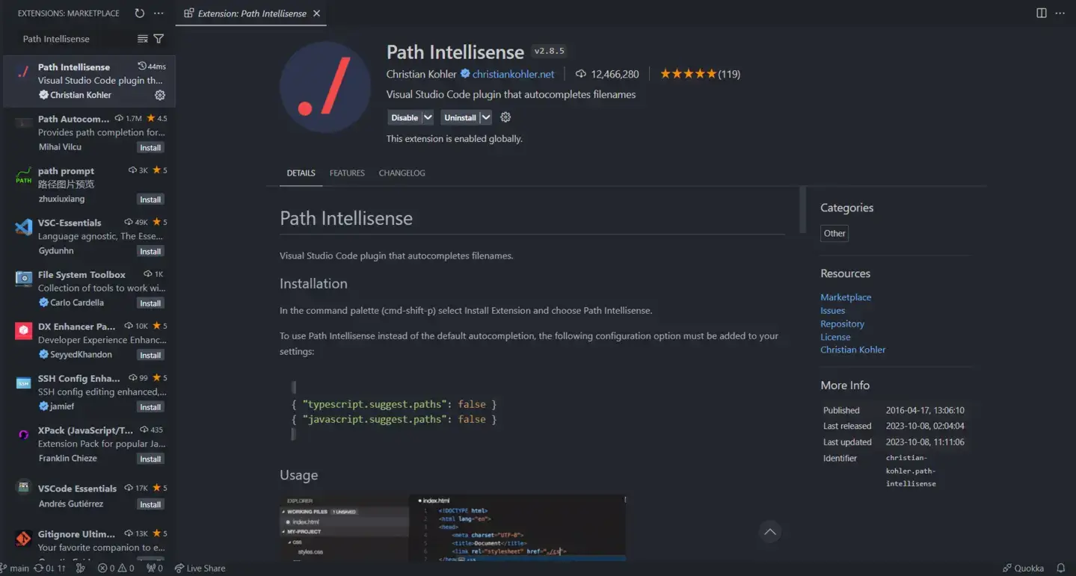Click the VSCode Essentials extension icon

click(x=24, y=486)
